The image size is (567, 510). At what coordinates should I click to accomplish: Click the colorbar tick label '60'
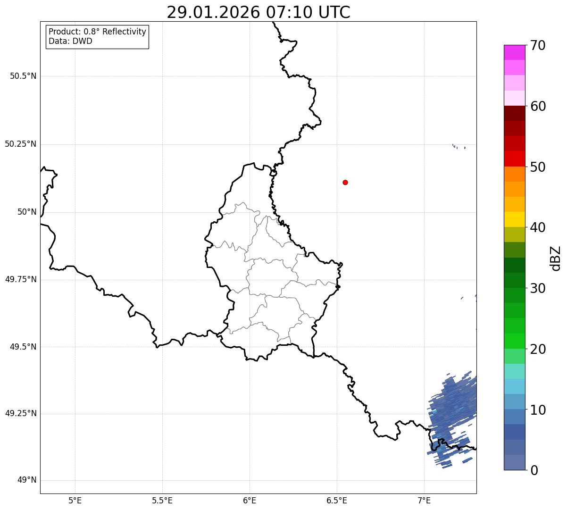538,106
